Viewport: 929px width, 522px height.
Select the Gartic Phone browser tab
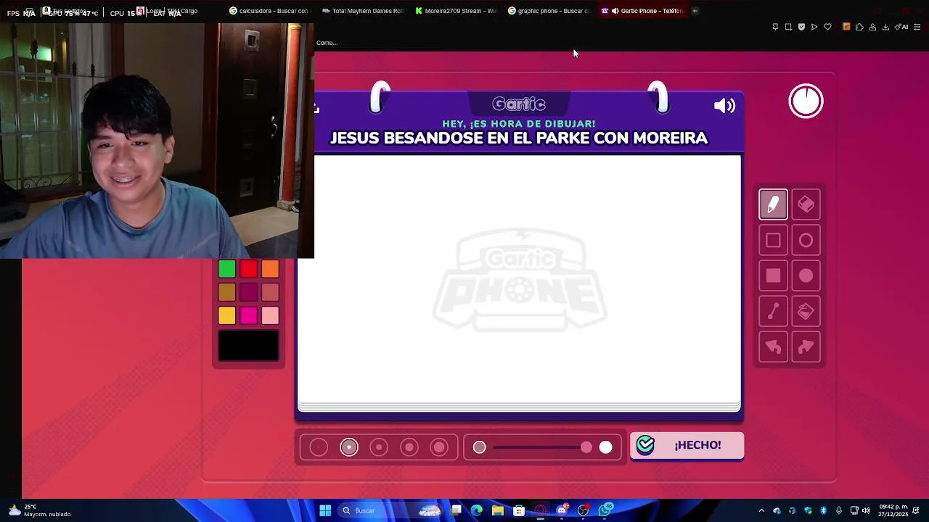(x=642, y=11)
